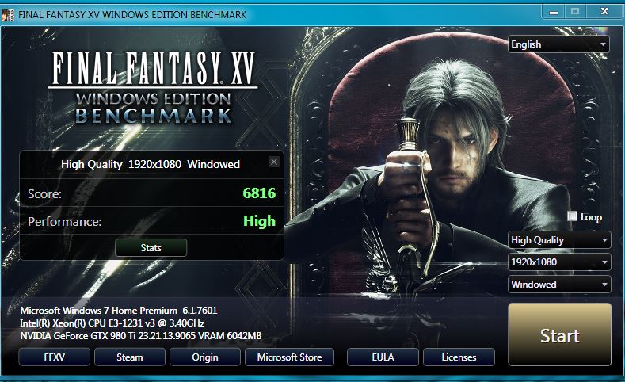The height and width of the screenshot is (382, 625).
Task: Open the FFXV website link button
Action: click(x=54, y=357)
